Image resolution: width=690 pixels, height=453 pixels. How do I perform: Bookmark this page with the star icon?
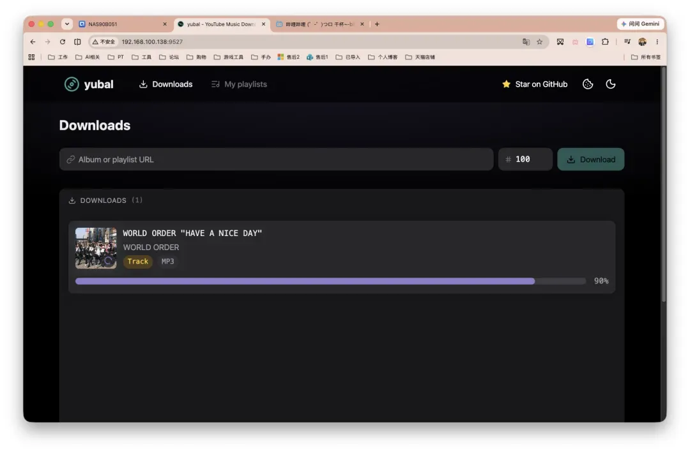coord(539,41)
